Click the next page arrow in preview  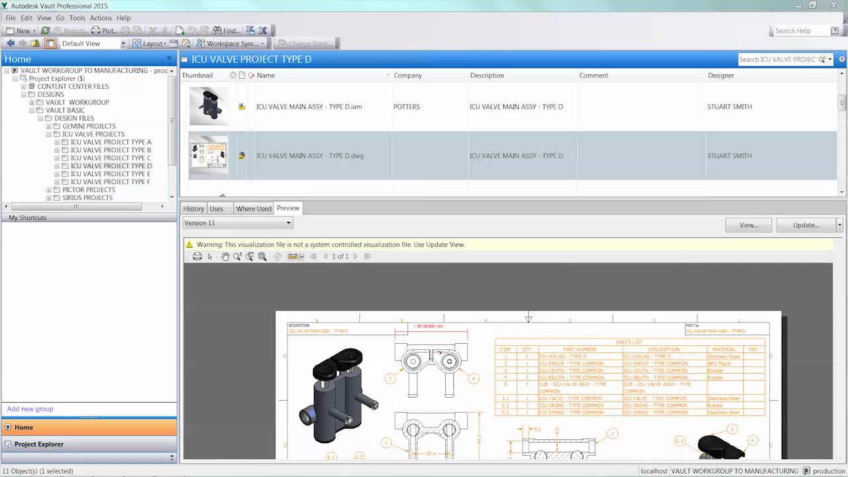click(x=356, y=256)
